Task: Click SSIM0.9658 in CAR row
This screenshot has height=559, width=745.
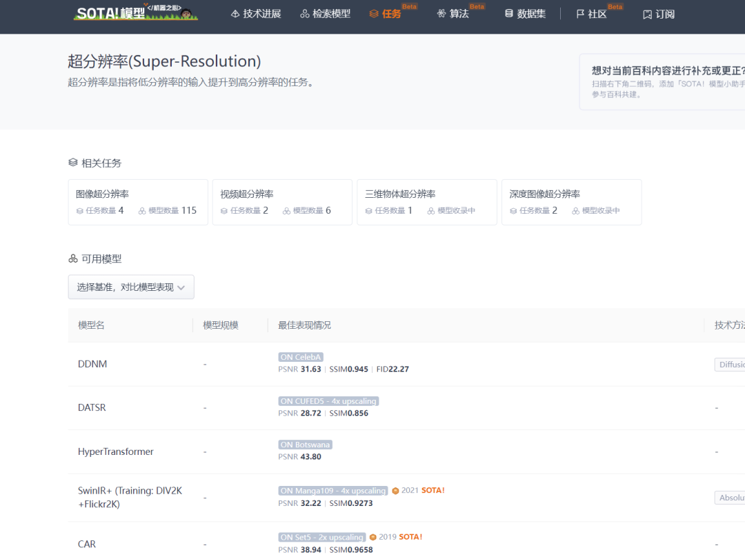Action: (351, 549)
